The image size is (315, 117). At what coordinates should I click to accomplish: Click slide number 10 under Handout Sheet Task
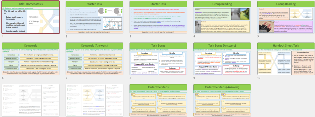tap(259, 78)
